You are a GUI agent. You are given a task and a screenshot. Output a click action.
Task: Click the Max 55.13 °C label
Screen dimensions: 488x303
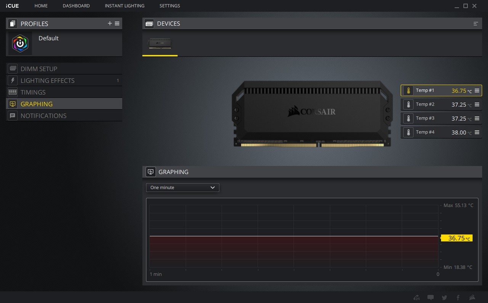458,205
